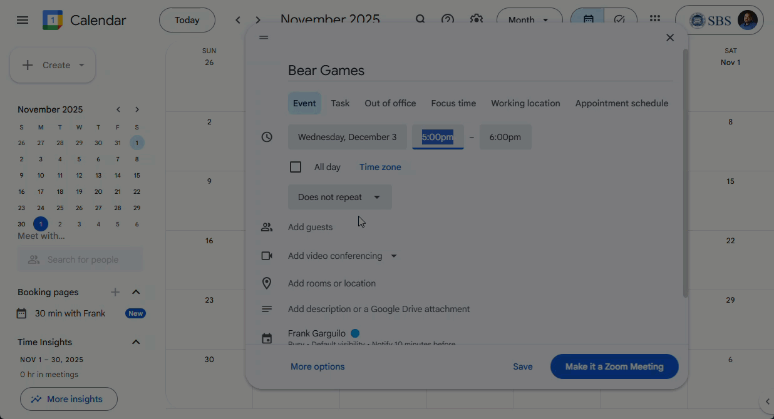Click the description lines icon
774x419 pixels.
(x=267, y=309)
